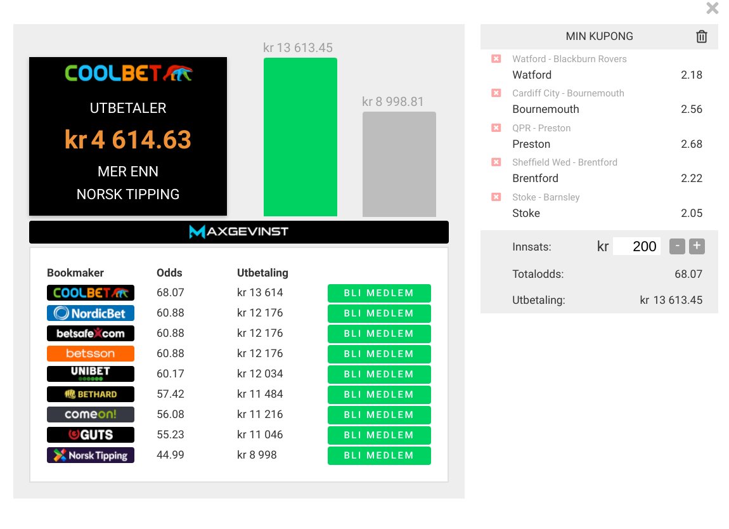Remove QPR - Preston selection
Viewport: 729px width, 529px height.
(496, 128)
